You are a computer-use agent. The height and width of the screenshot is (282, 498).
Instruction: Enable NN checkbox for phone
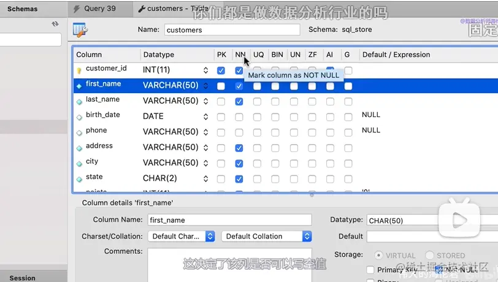click(x=239, y=133)
